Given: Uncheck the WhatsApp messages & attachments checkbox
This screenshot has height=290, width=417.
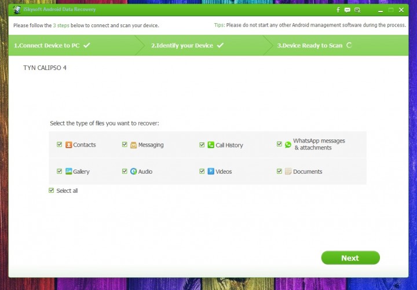Looking at the screenshot, I should click(x=279, y=144).
